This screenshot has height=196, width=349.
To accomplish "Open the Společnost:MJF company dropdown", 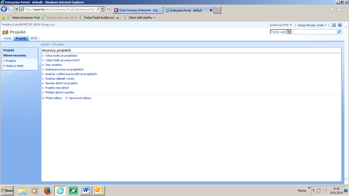I will point(281,25).
